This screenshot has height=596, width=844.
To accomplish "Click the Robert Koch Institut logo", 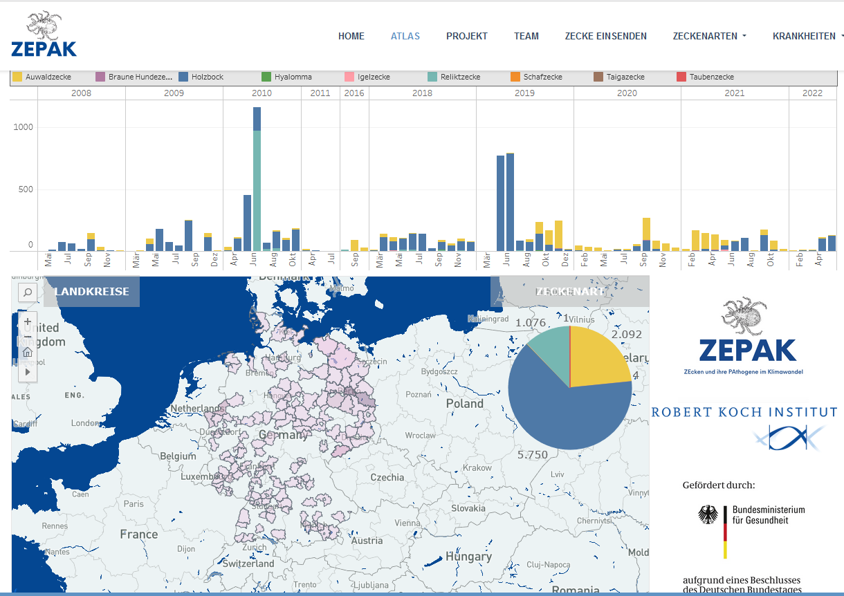I will tap(744, 425).
